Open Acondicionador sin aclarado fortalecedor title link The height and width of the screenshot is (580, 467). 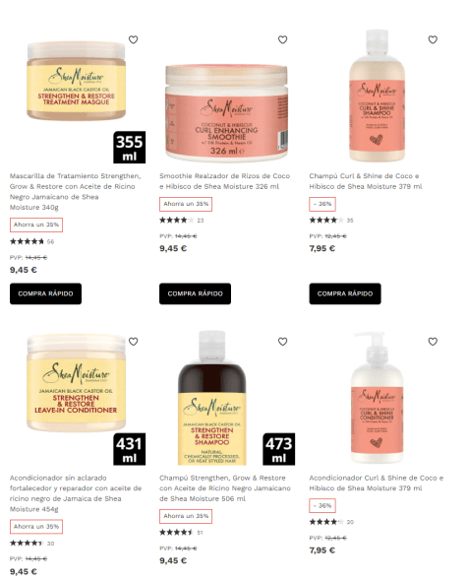click(76, 493)
